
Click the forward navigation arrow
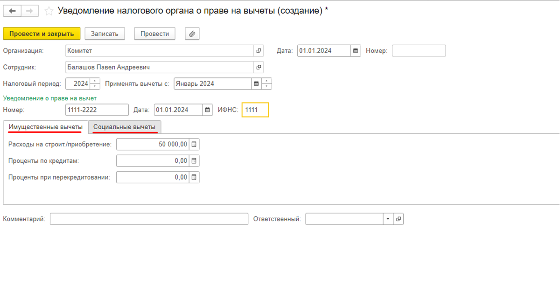click(29, 11)
